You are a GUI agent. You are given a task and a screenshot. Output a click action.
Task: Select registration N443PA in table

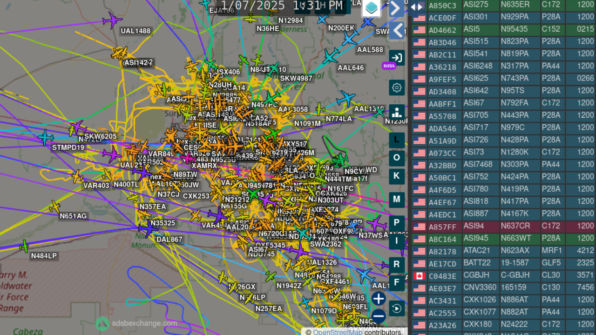(x=515, y=115)
